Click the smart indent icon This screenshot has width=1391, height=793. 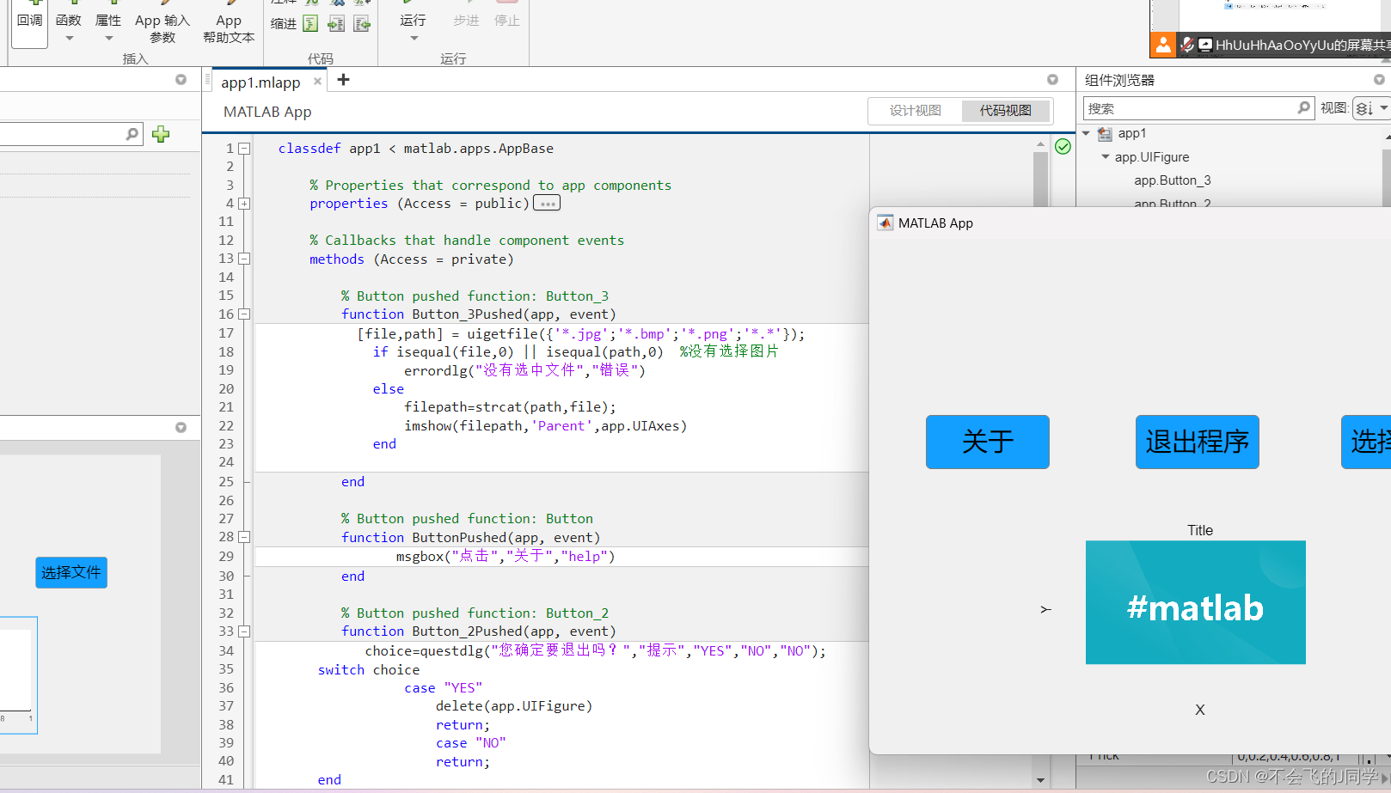pos(310,23)
